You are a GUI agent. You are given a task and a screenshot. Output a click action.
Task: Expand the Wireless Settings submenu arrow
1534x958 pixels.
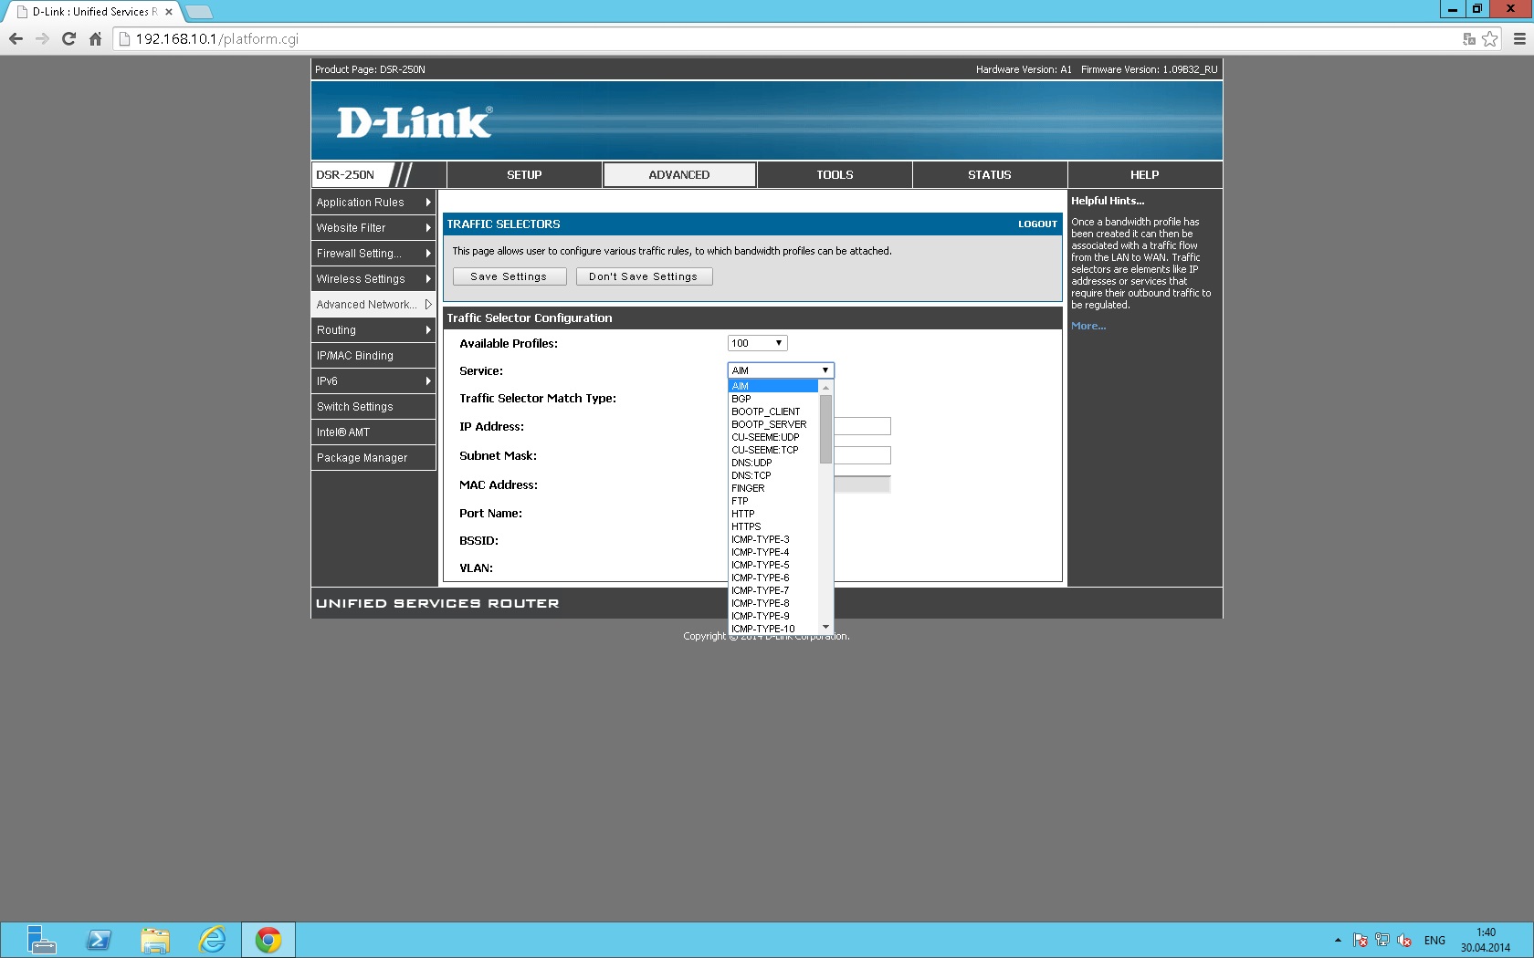pos(428,279)
